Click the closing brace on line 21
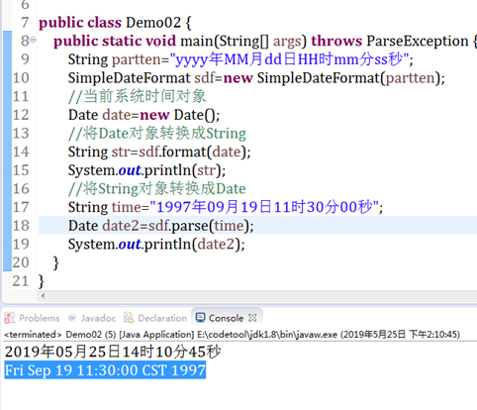 tap(42, 281)
